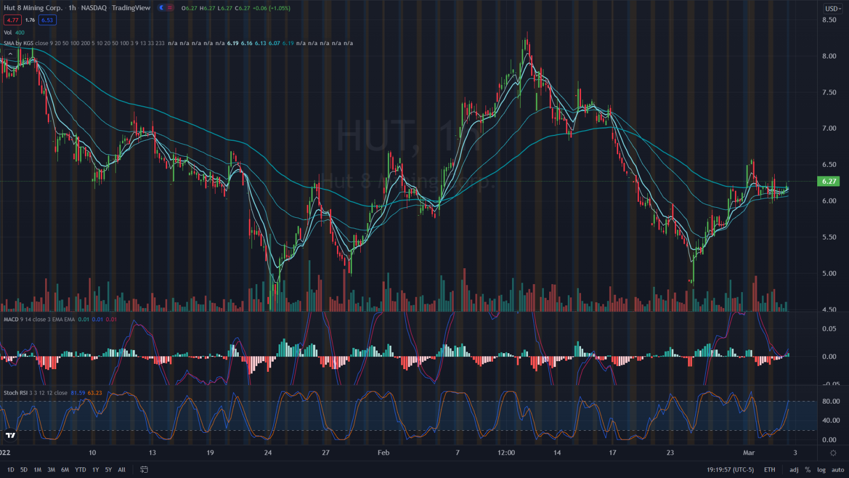Screen dimensions: 849x478
Task: Select the 1M date range
Action: (38, 470)
